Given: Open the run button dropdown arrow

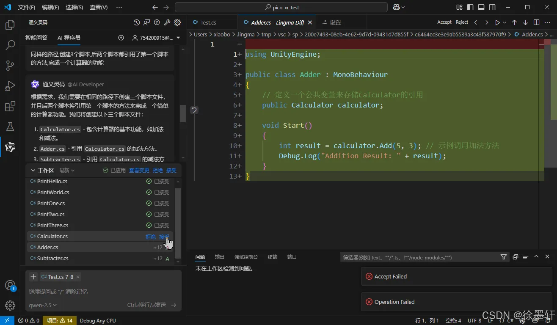Looking at the screenshot, I should click(505, 22).
